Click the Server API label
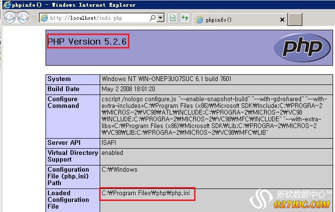Screen dimensions: 335x212 point(64,142)
